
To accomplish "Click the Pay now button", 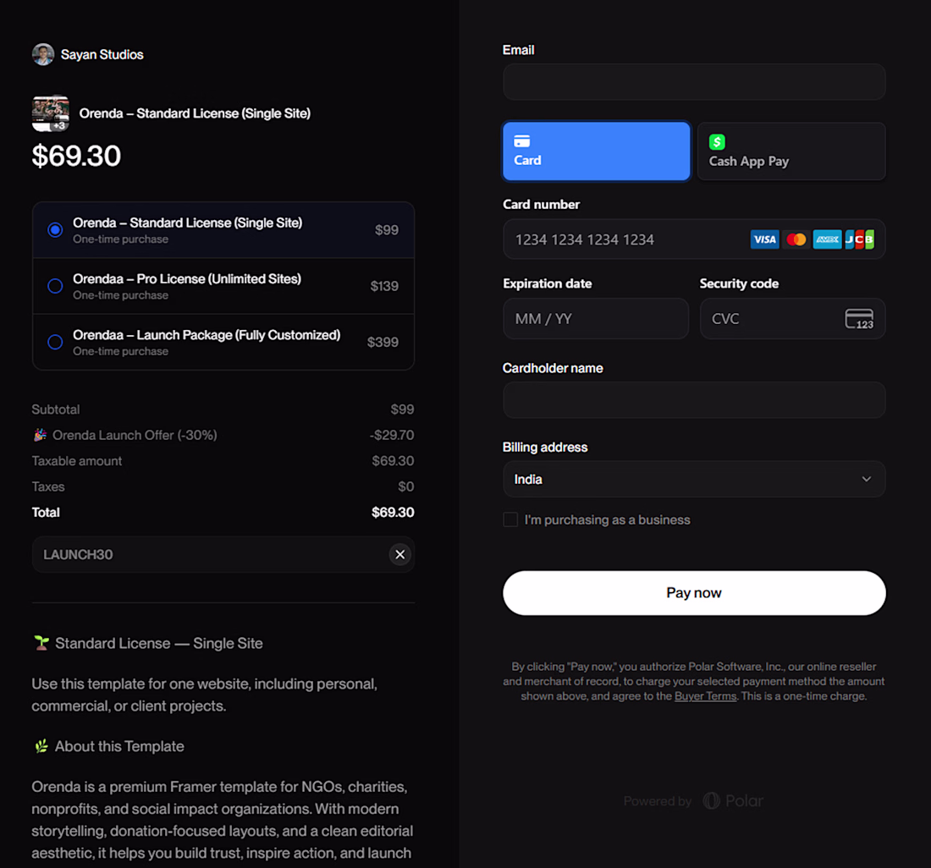I will tap(694, 593).
